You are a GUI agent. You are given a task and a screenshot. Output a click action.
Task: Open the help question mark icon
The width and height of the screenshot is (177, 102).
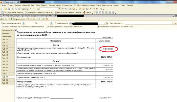pyautogui.click(x=47, y=19)
